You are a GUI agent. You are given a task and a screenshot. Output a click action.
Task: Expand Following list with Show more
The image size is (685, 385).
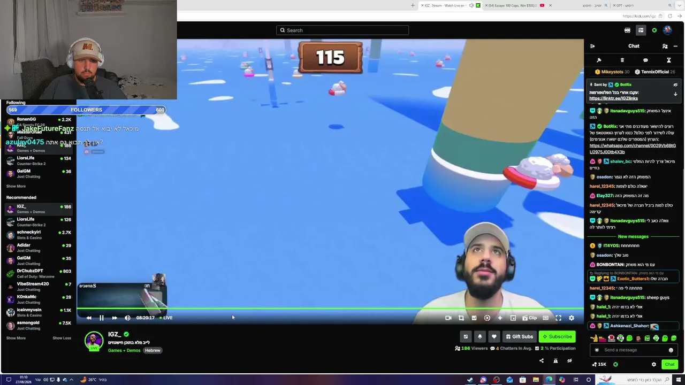tap(16, 186)
